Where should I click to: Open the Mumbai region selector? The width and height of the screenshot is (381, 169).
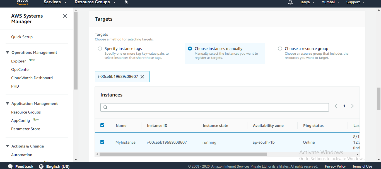pyautogui.click(x=330, y=2)
